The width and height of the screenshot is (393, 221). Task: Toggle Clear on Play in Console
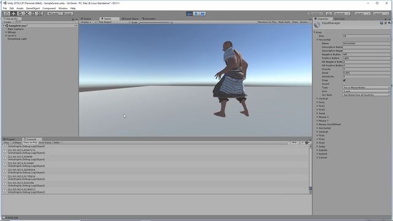tap(30, 142)
